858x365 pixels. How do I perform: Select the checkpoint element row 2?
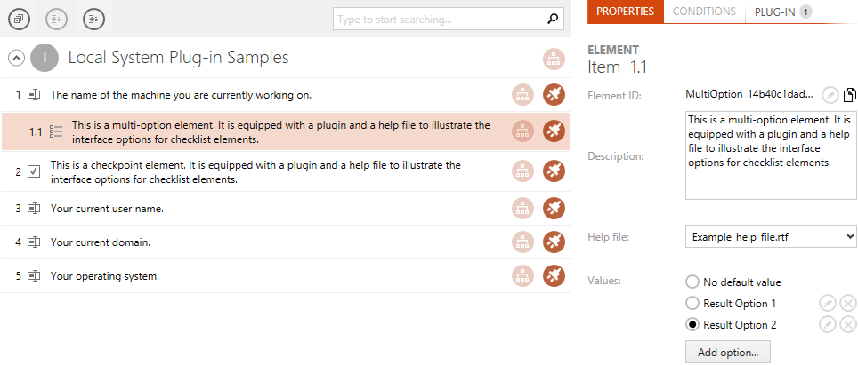(x=285, y=172)
